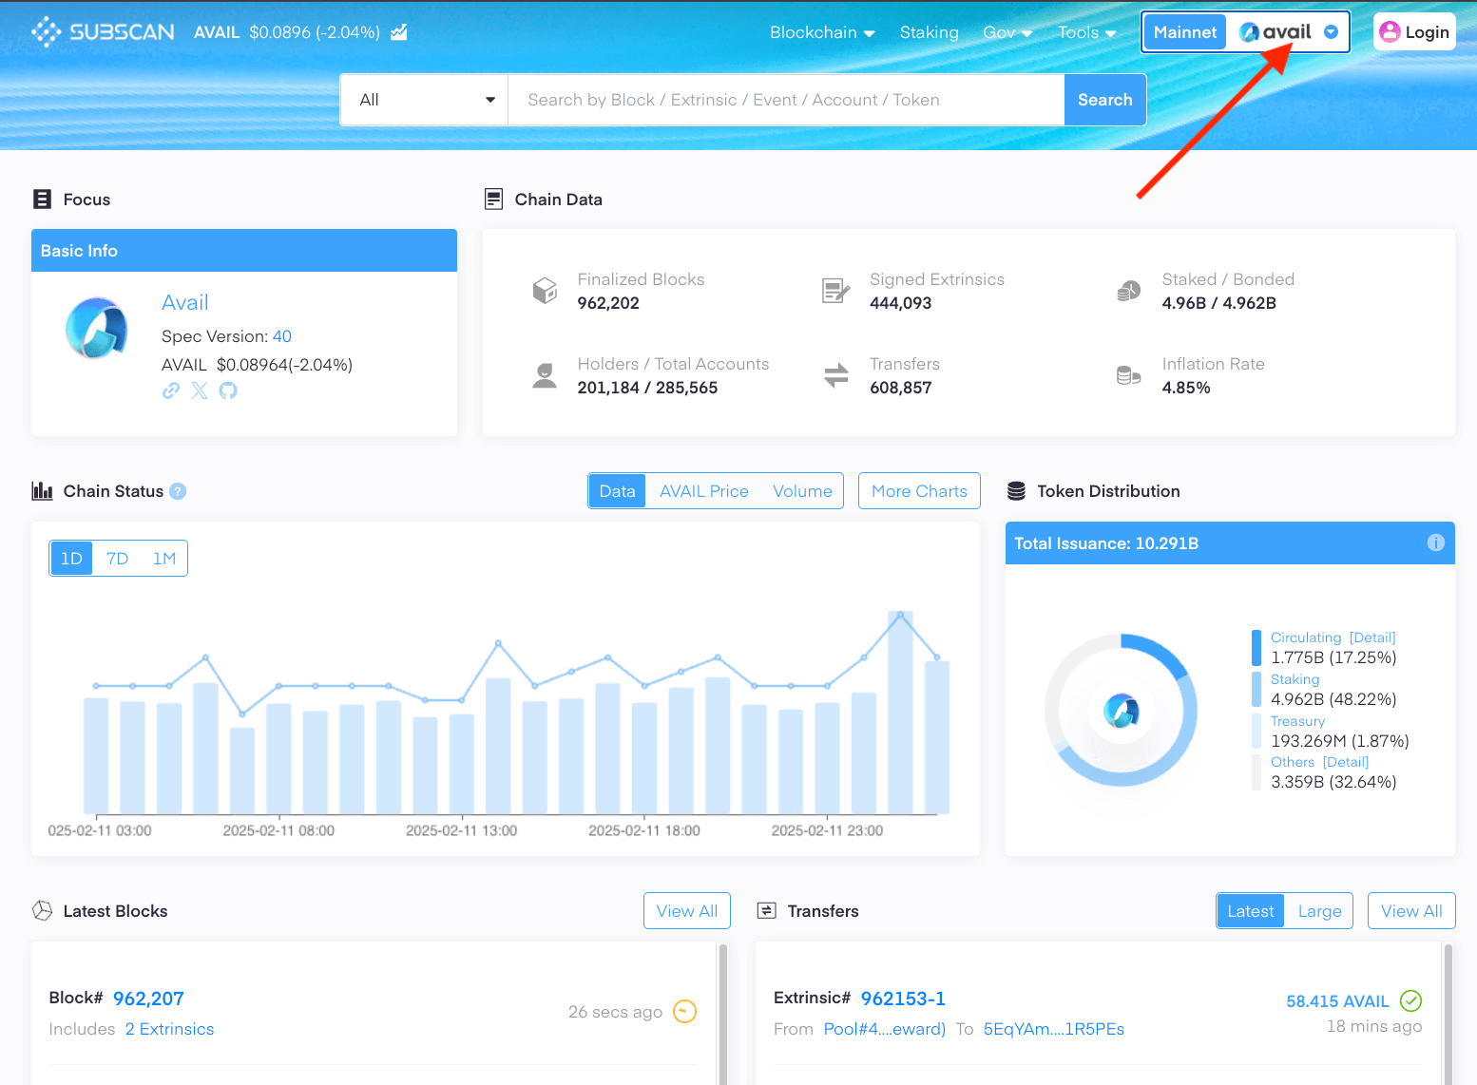This screenshot has width=1477, height=1085.
Task: Switch chart range to 1M
Action: point(164,559)
